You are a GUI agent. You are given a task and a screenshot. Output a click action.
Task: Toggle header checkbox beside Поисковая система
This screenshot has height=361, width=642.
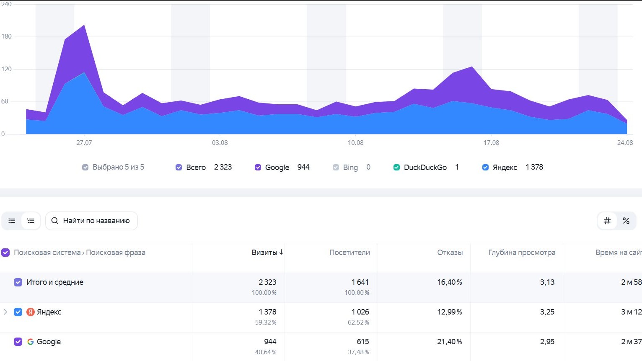(x=5, y=253)
